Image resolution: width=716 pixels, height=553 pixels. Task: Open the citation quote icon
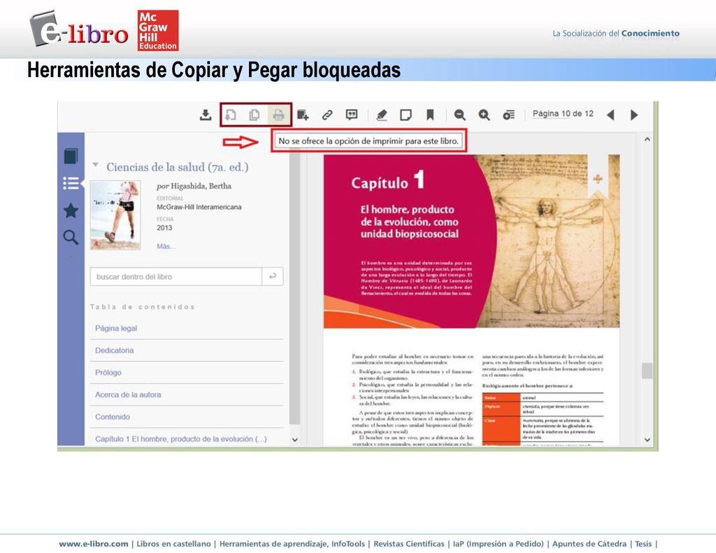click(x=352, y=115)
